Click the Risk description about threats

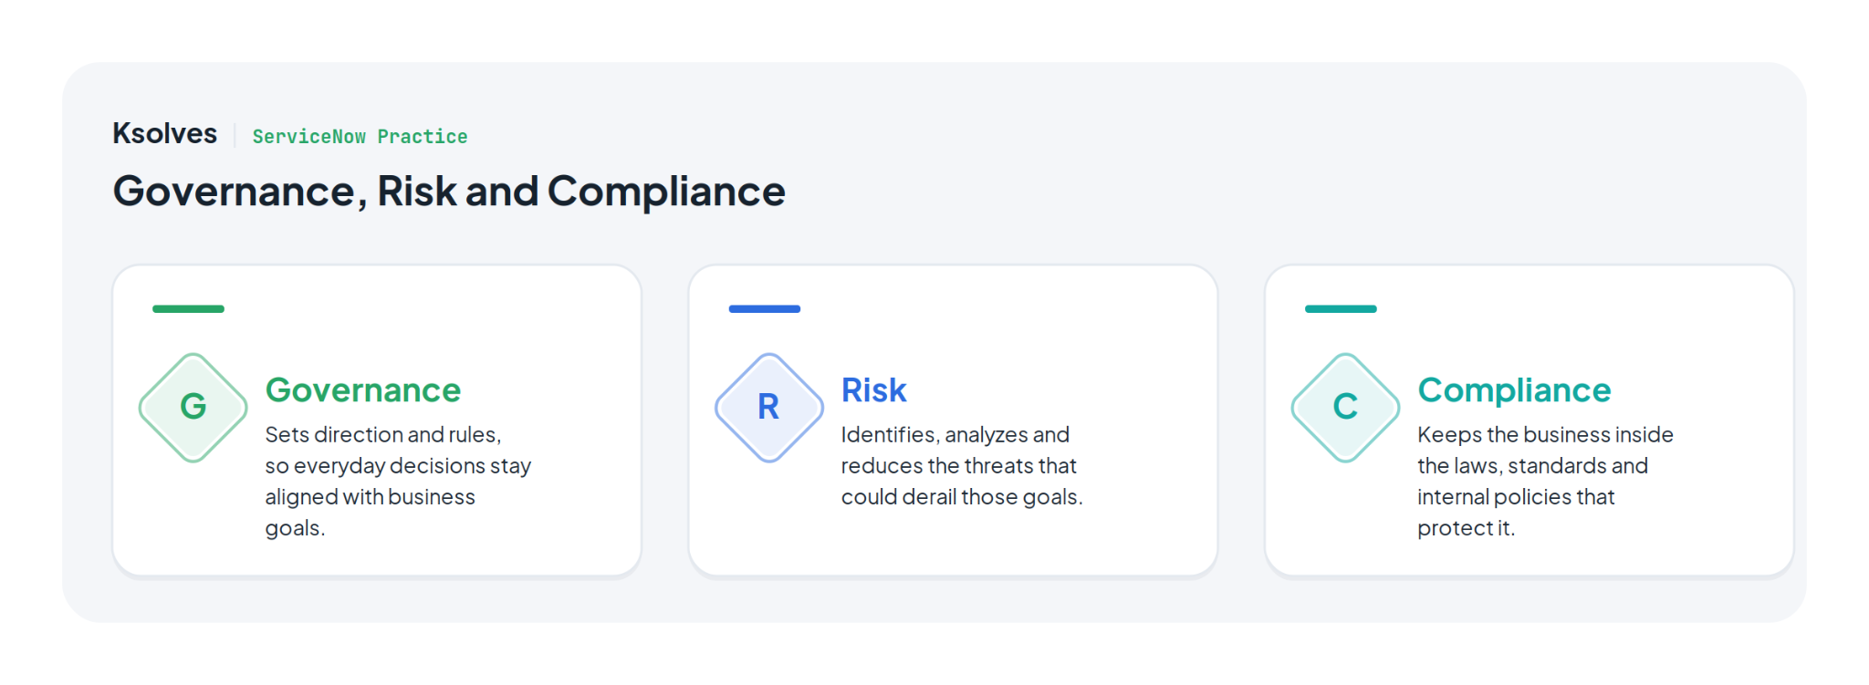962,466
